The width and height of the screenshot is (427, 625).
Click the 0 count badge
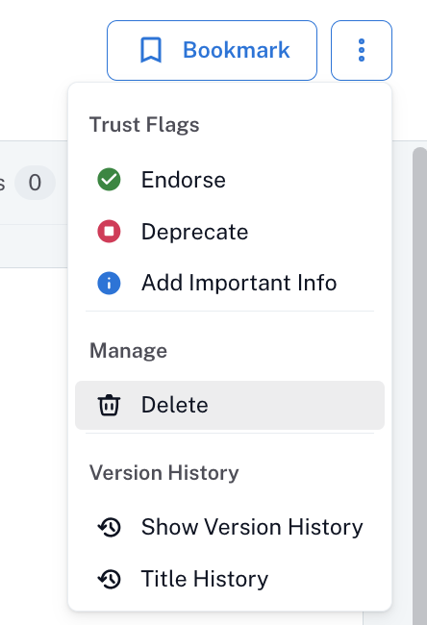pos(35,183)
